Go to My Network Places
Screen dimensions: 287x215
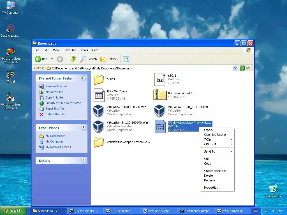click(x=58, y=147)
